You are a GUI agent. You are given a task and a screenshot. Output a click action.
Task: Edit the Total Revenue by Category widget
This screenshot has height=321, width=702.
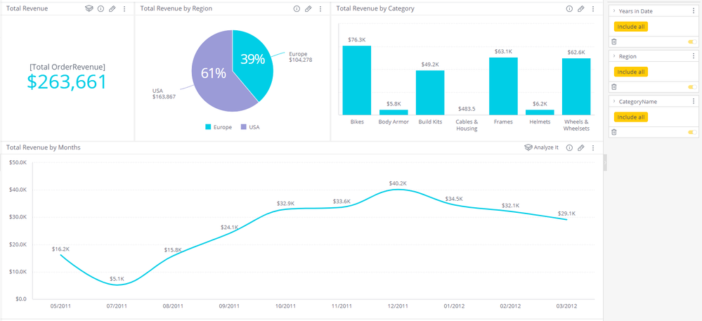581,9
